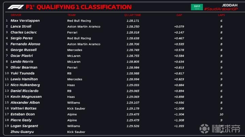Click Esteban Ocon's lap count of 10
Image resolution: width=245 pixels, height=137 pixels.
pos(221,114)
